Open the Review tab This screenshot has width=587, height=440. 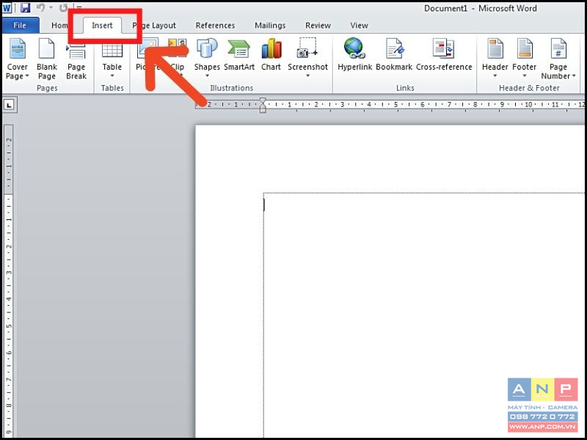pyautogui.click(x=318, y=26)
